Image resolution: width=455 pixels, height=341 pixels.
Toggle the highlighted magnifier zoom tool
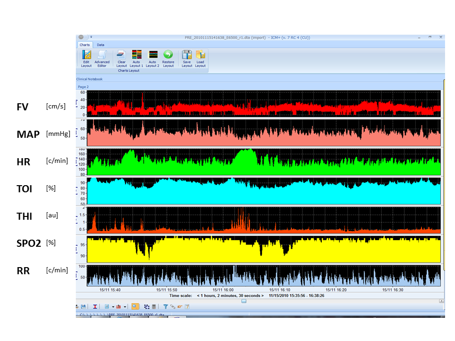[135, 306]
